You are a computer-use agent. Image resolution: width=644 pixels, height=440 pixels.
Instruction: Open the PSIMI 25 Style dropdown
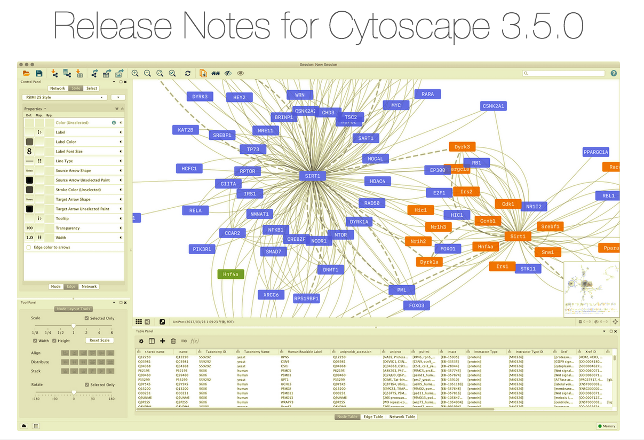pos(65,98)
